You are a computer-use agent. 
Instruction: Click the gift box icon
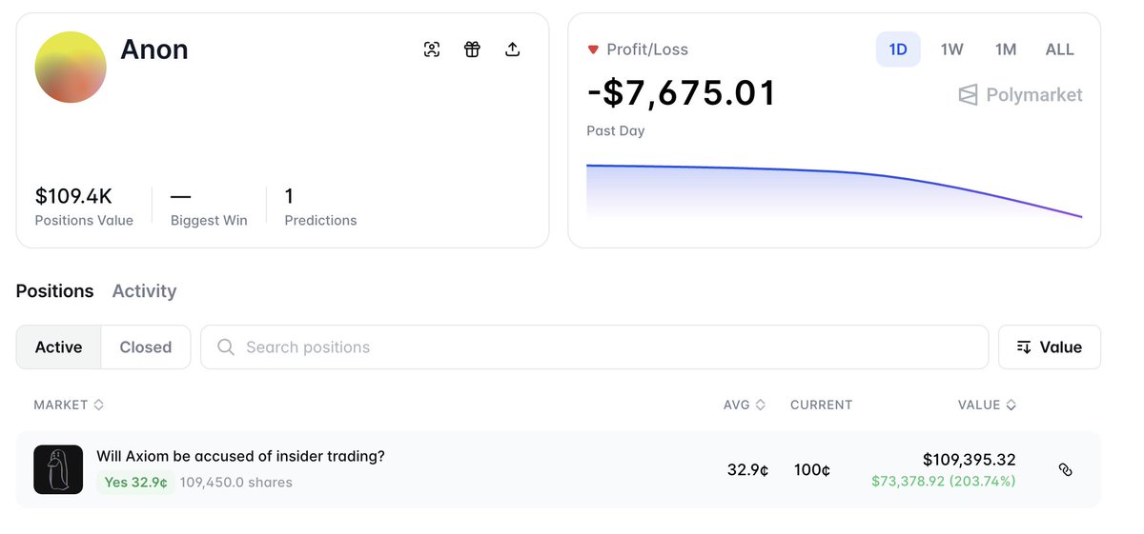pos(472,49)
